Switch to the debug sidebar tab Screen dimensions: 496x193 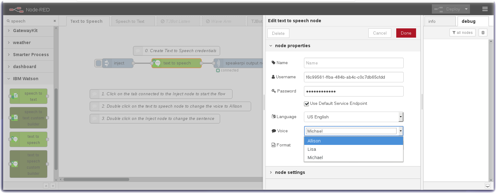(473, 21)
